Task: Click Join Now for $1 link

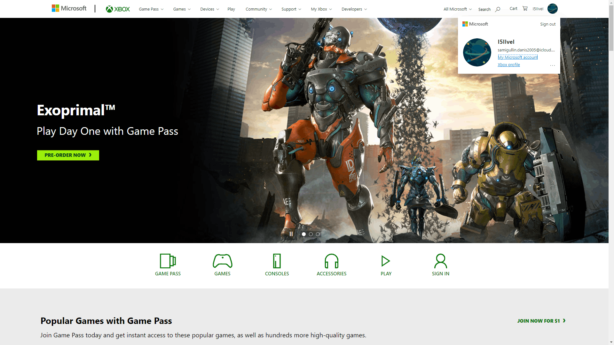Action: [541, 321]
